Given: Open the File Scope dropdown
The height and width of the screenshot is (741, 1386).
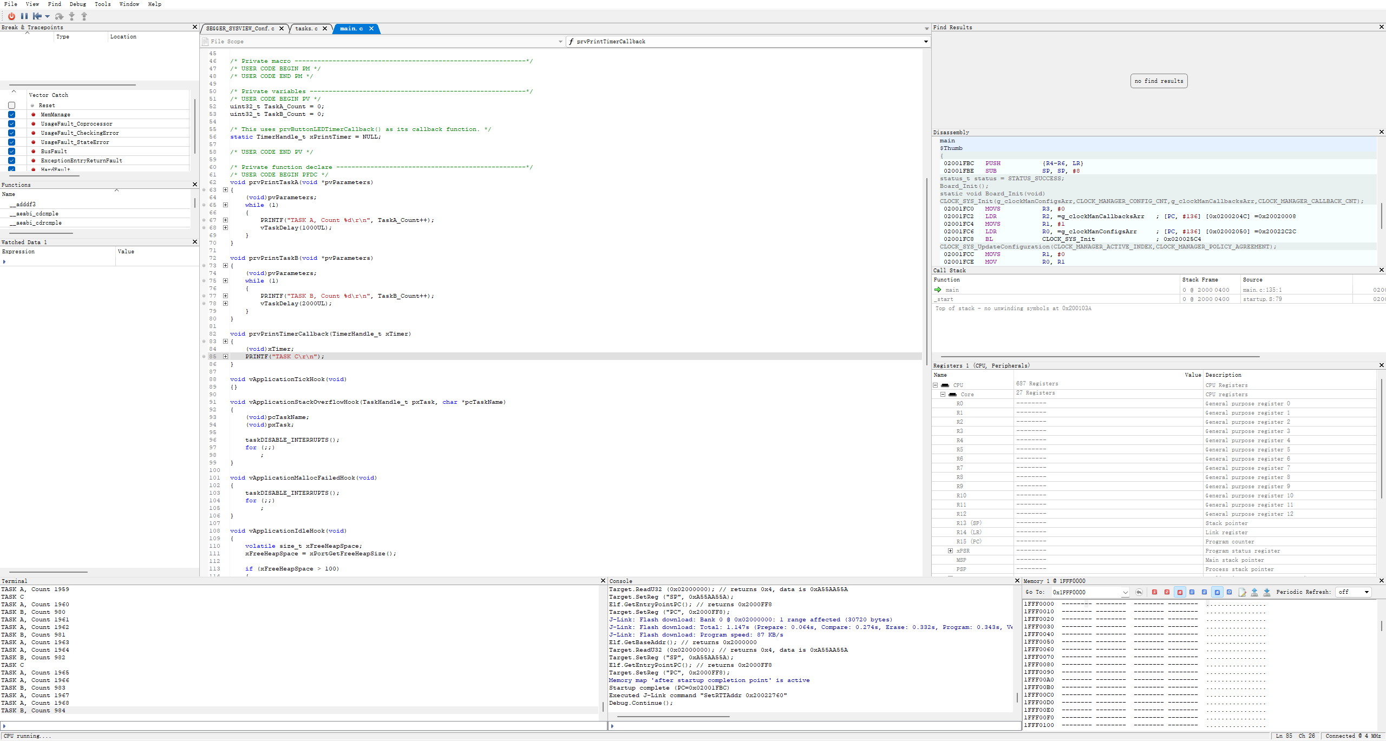Looking at the screenshot, I should pyautogui.click(x=383, y=42).
